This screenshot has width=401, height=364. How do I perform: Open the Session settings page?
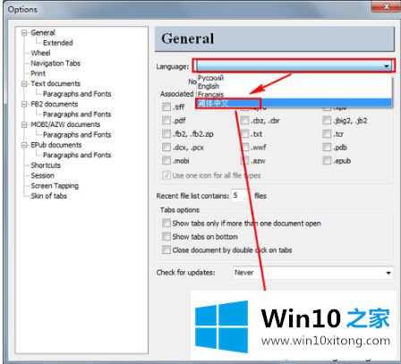click(42, 175)
